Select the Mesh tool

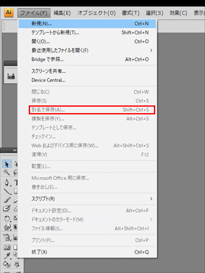(7, 247)
